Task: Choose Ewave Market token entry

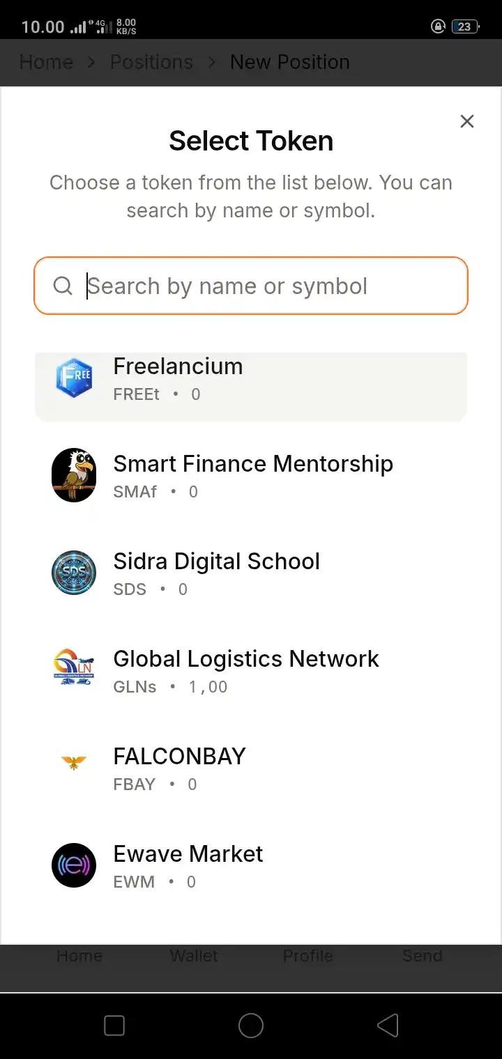Action: [251, 866]
